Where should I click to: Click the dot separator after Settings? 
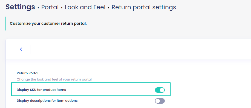click(38, 8)
